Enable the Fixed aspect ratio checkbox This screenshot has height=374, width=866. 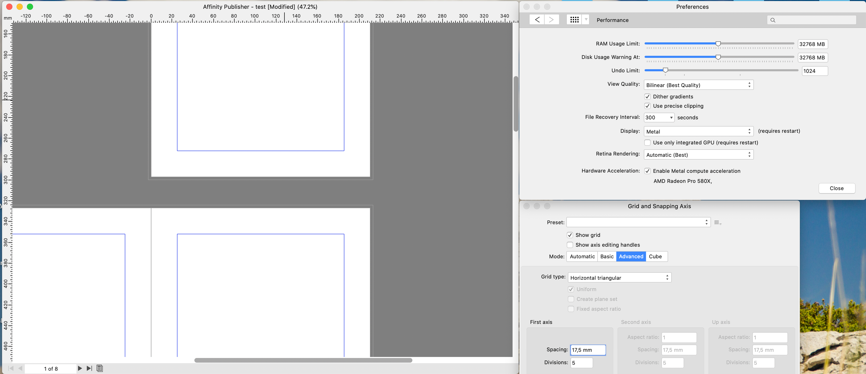pyautogui.click(x=571, y=309)
